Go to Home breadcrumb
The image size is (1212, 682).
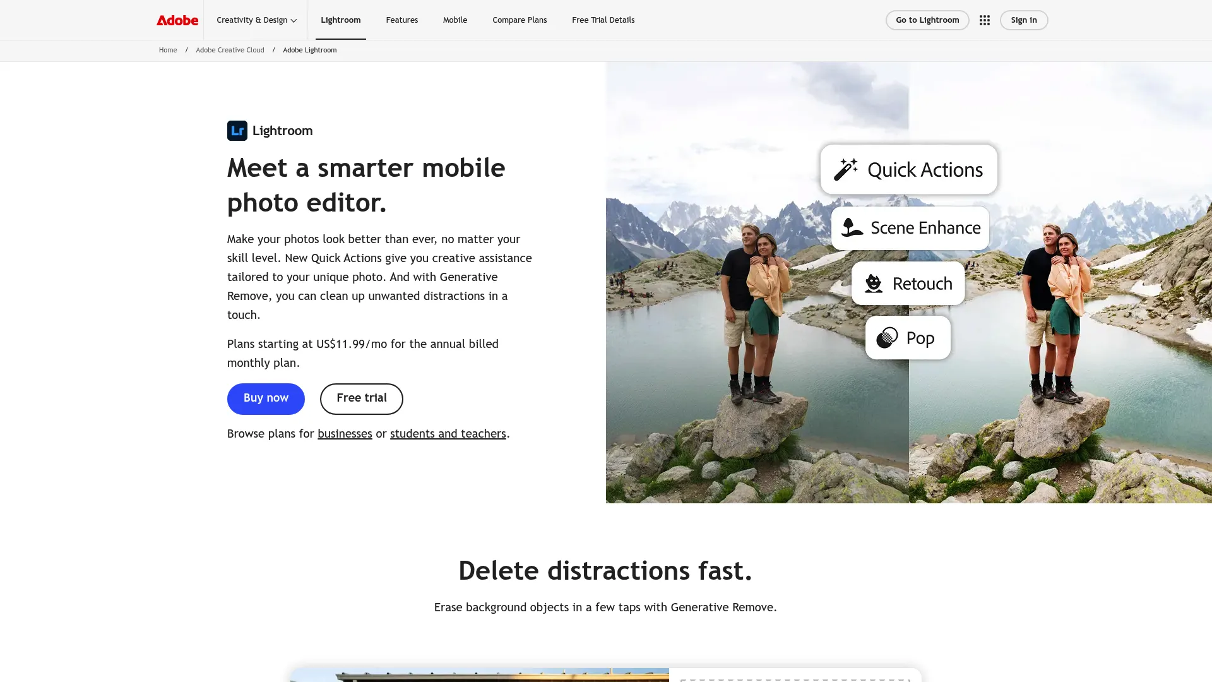(168, 50)
